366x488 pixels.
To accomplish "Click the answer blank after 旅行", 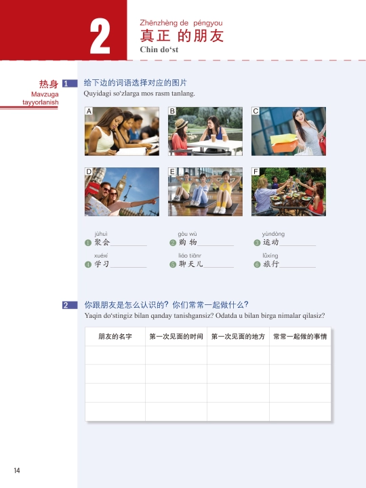I will click(x=298, y=264).
